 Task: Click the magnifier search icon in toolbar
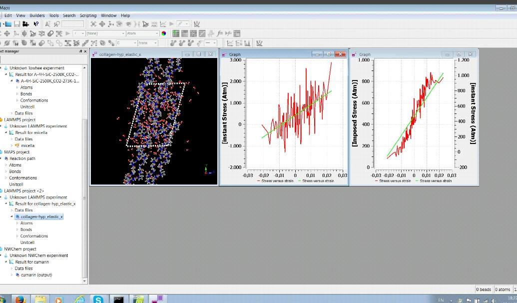56,24
